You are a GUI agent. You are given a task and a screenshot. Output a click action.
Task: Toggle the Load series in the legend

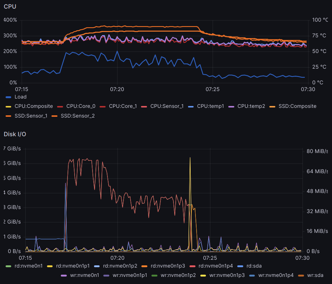[21, 97]
